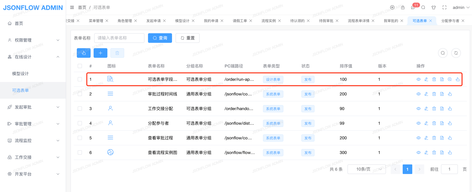Screen dimensions: 472x192
Task: Expand the 权限管理 sidebar menu
Action: 33,40
